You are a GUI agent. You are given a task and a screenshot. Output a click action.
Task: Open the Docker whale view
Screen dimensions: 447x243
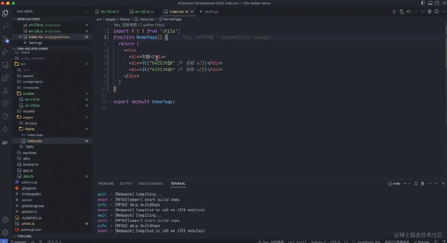(5, 142)
